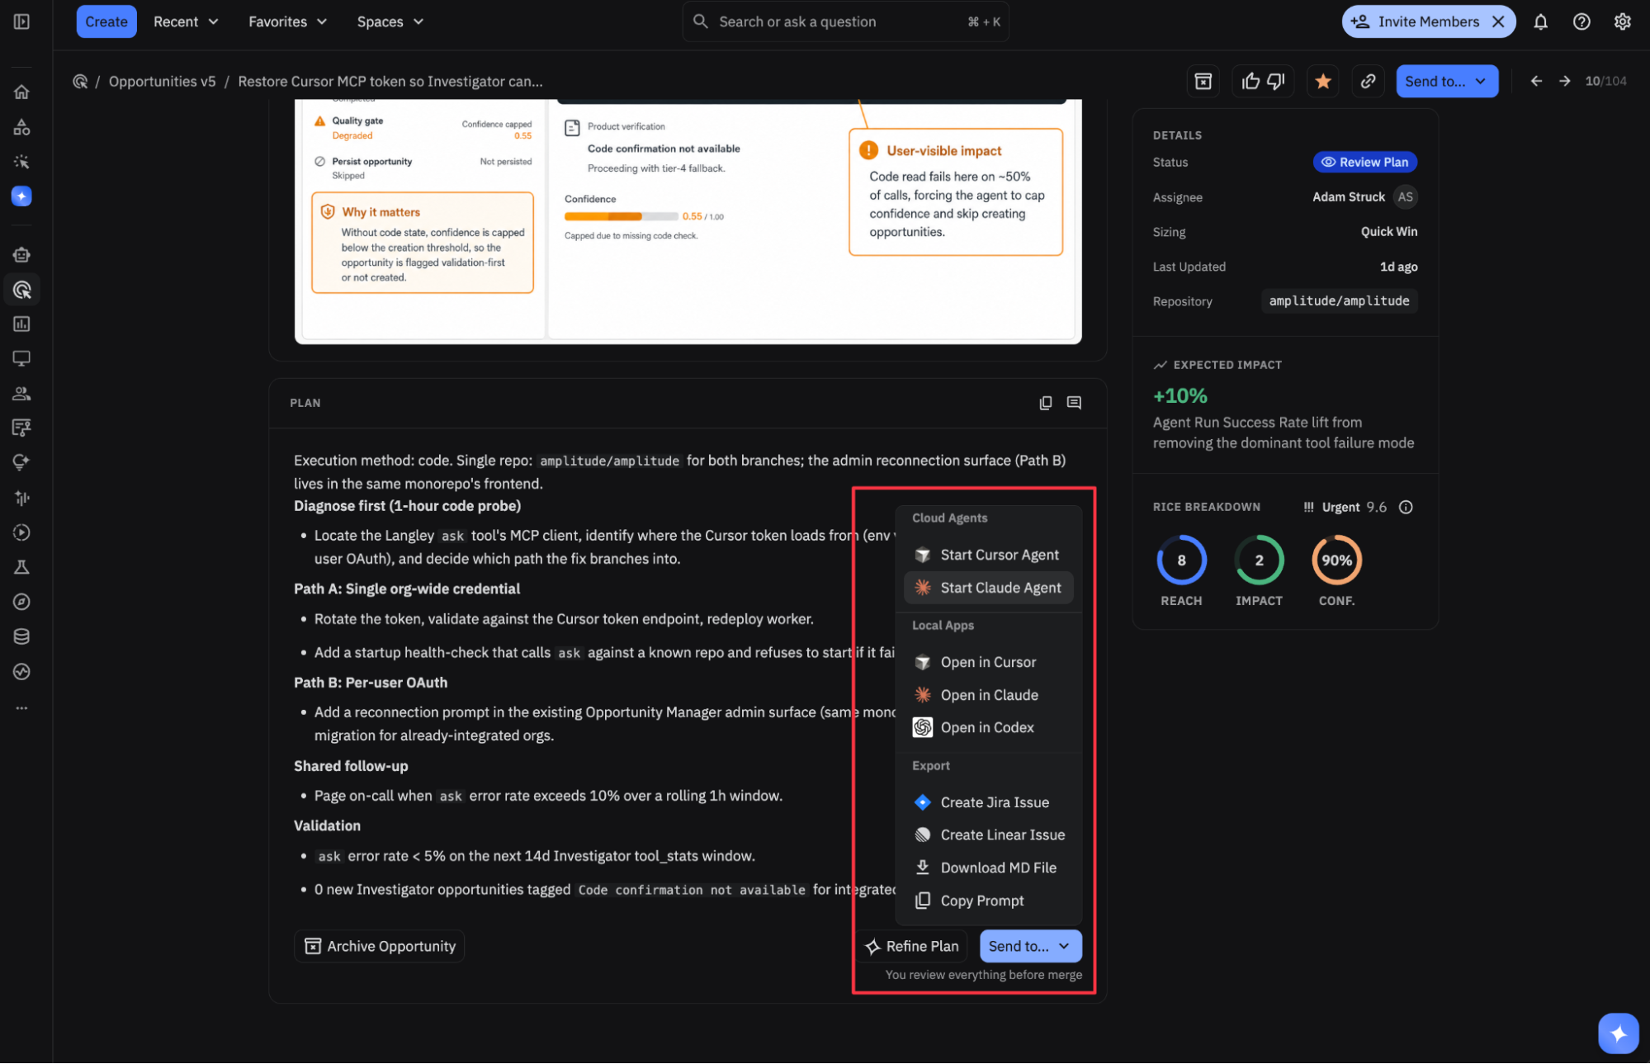Show more sidebar items via ellipsis
This screenshot has height=1064, width=1650.
pyautogui.click(x=21, y=708)
